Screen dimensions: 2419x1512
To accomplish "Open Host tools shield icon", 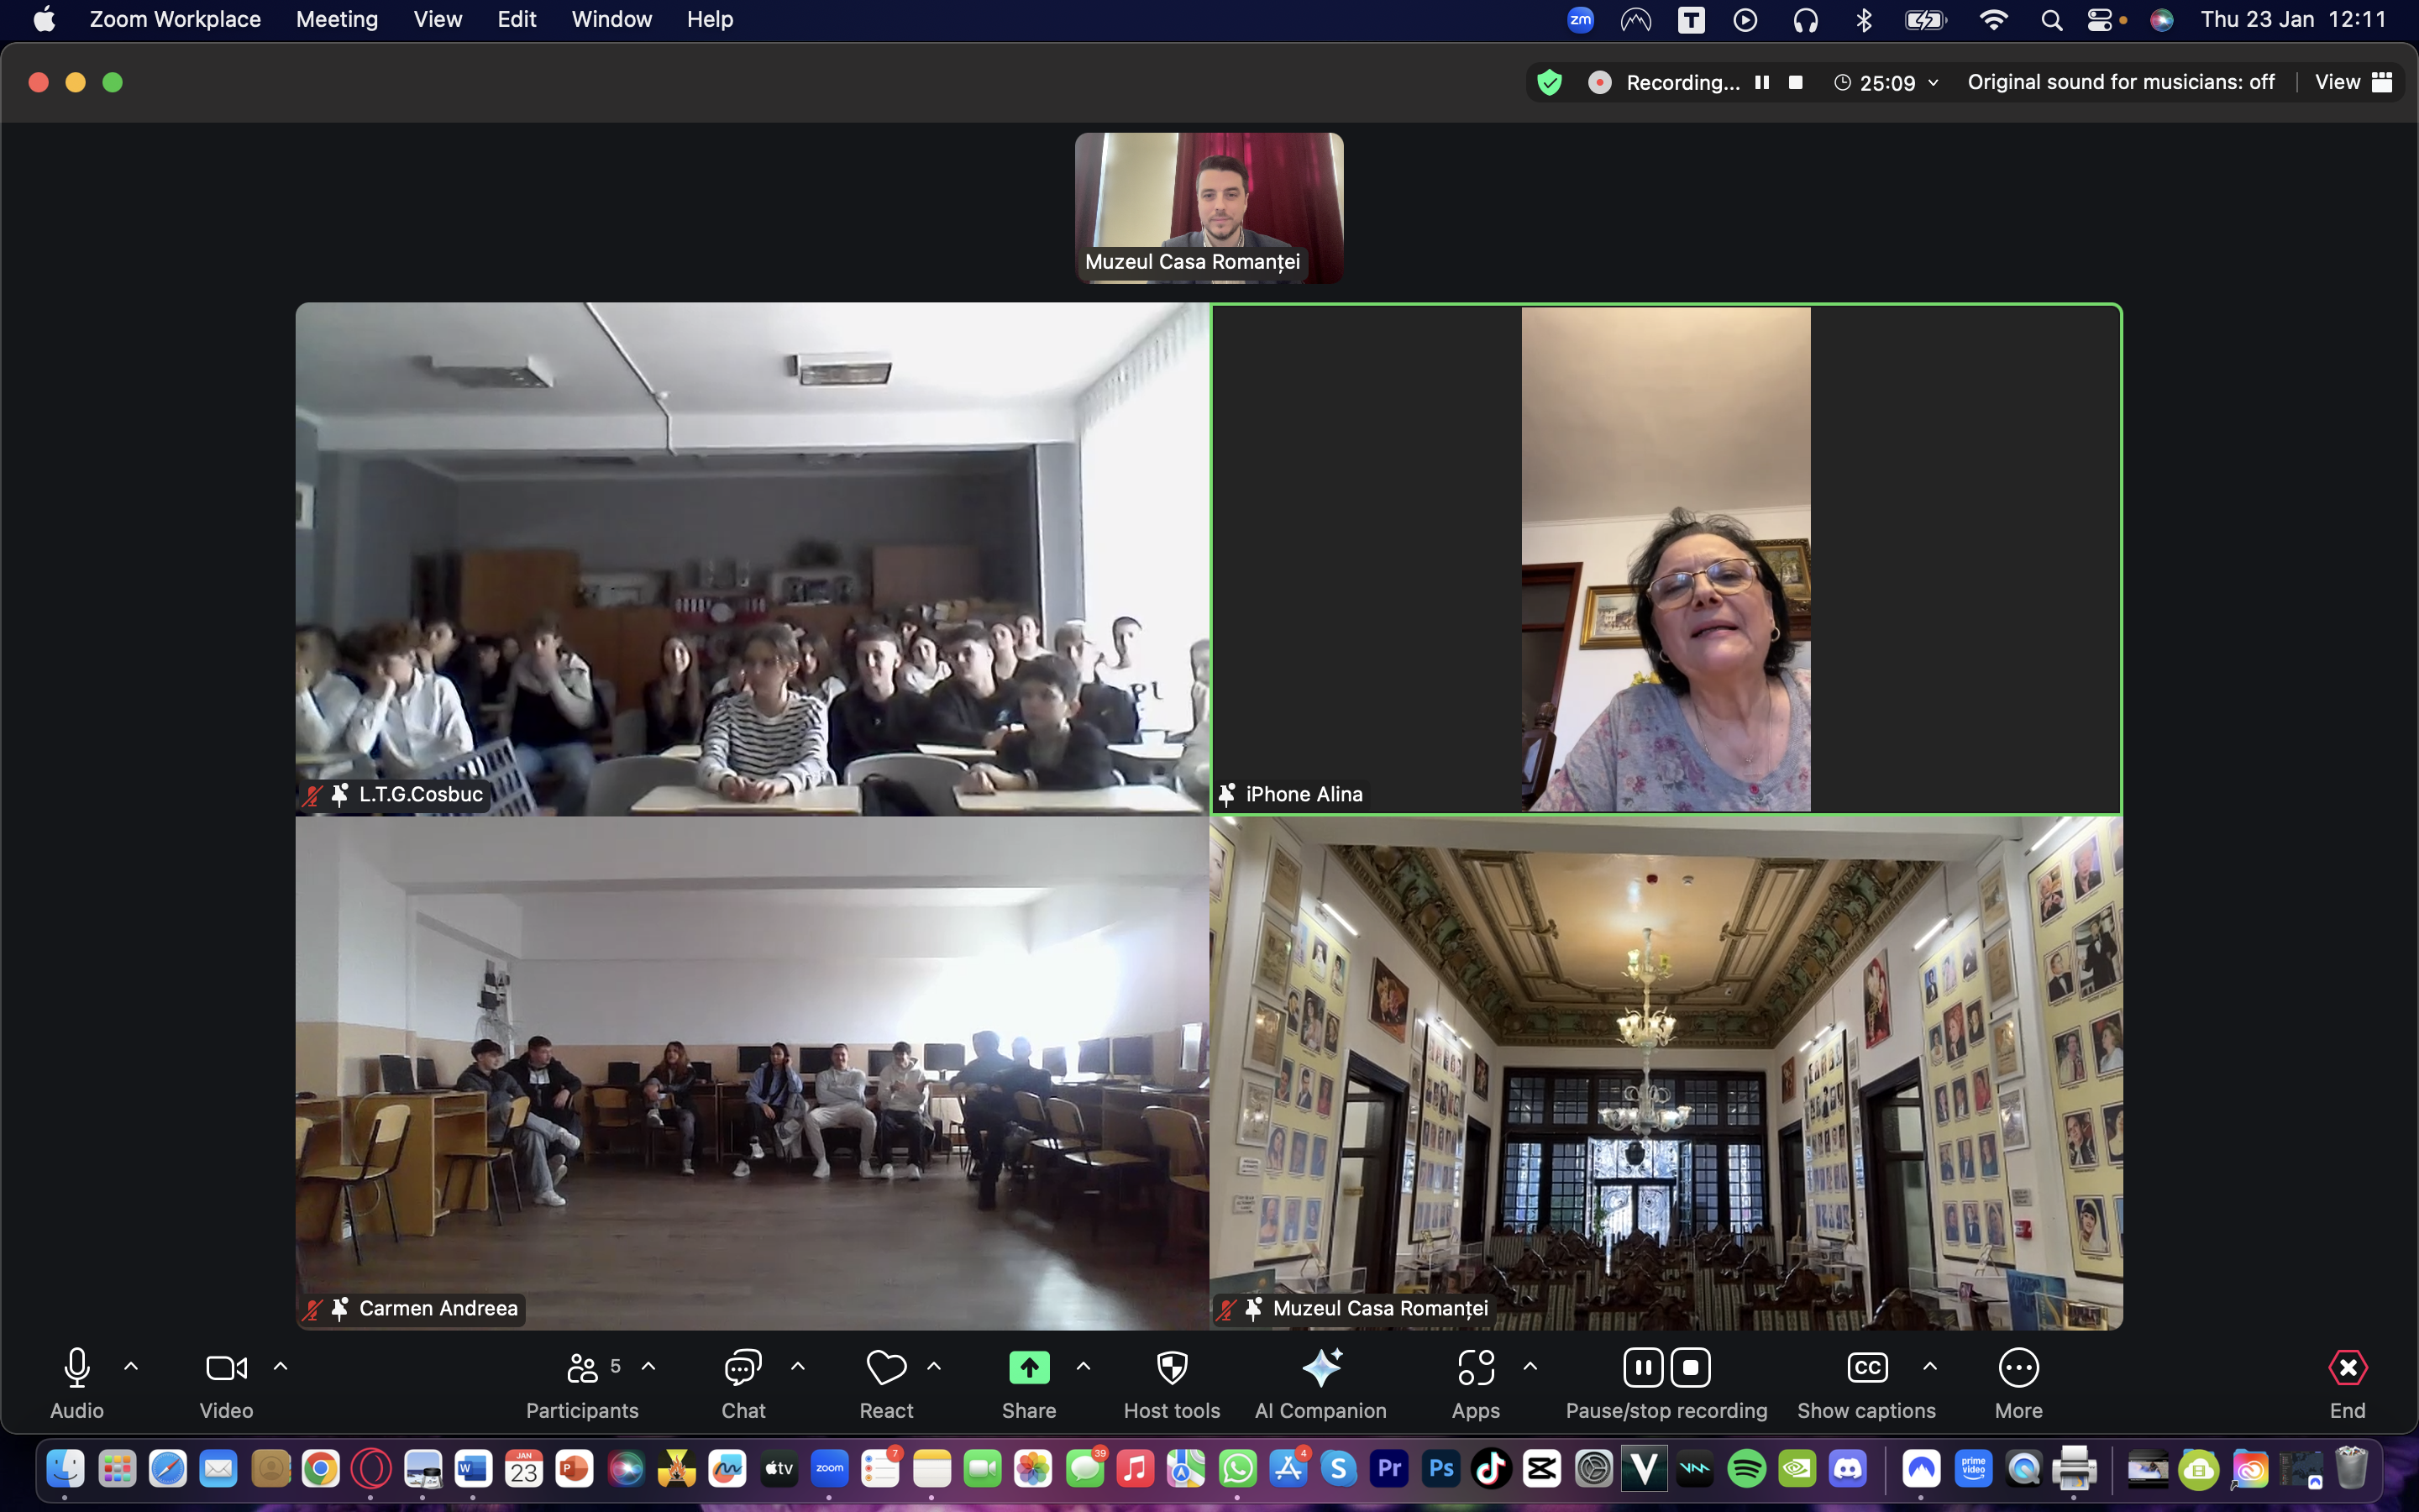I will (x=1172, y=1368).
